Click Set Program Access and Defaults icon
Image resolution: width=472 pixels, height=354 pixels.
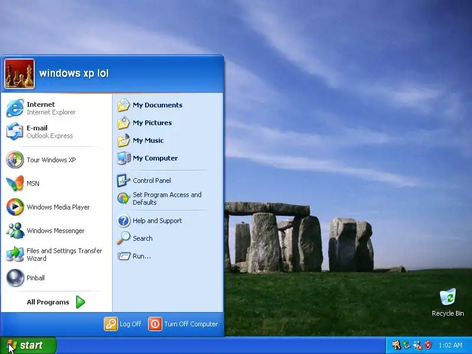[x=123, y=198]
